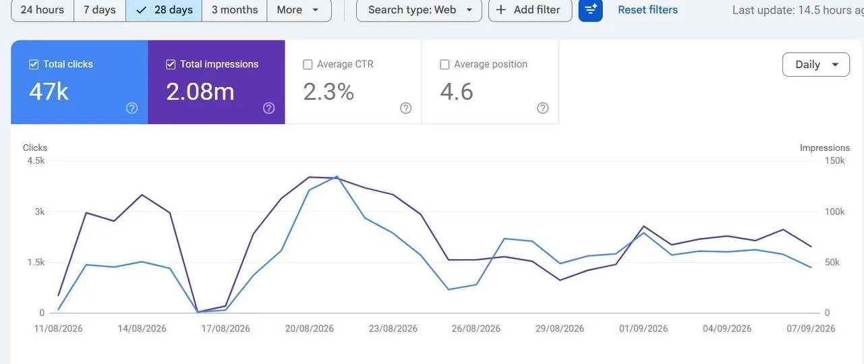Open help icon on Total impressions card
The height and width of the screenshot is (364, 864).
tap(269, 108)
